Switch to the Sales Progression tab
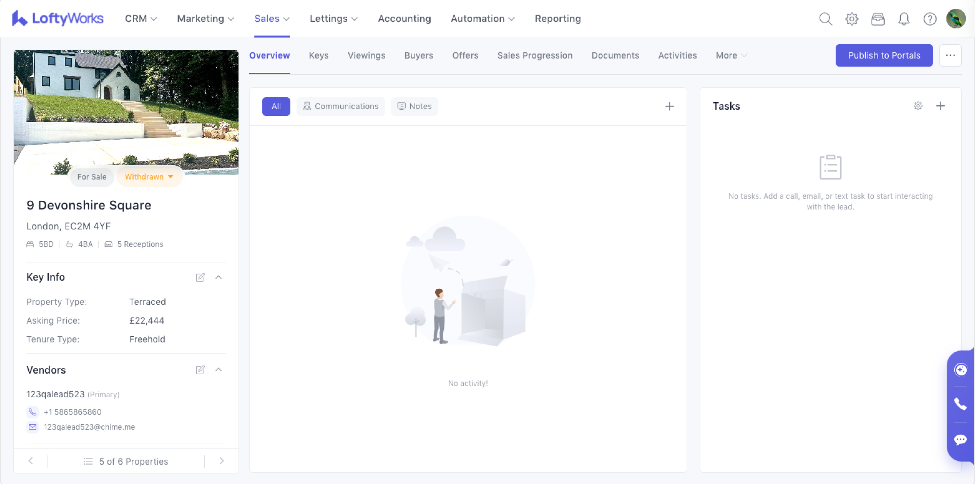Screen dimensions: 975x484 pos(535,56)
